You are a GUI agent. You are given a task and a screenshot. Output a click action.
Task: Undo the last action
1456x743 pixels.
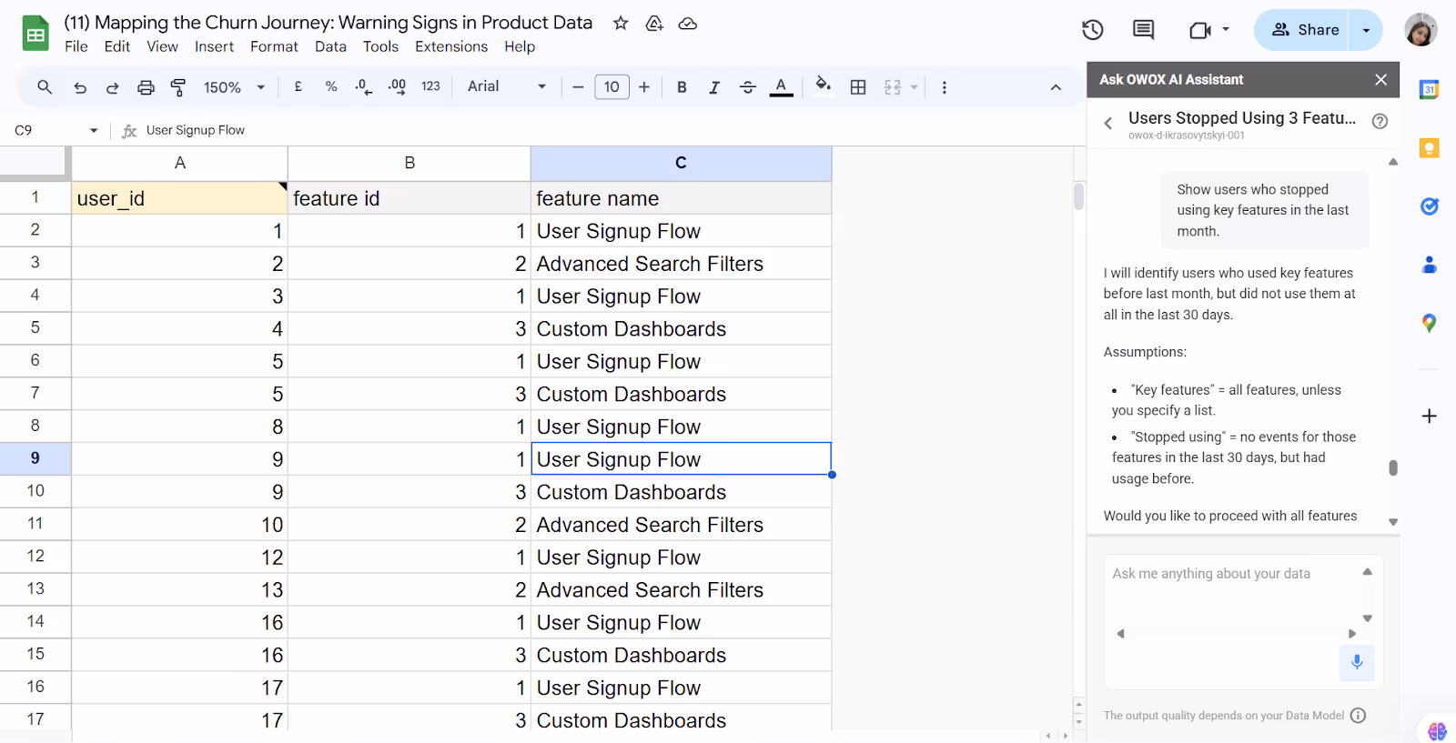pyautogui.click(x=80, y=87)
